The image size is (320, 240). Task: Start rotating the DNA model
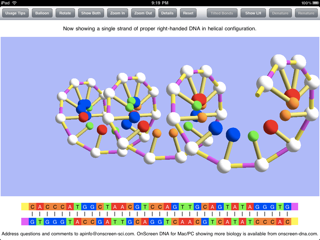[x=65, y=13]
